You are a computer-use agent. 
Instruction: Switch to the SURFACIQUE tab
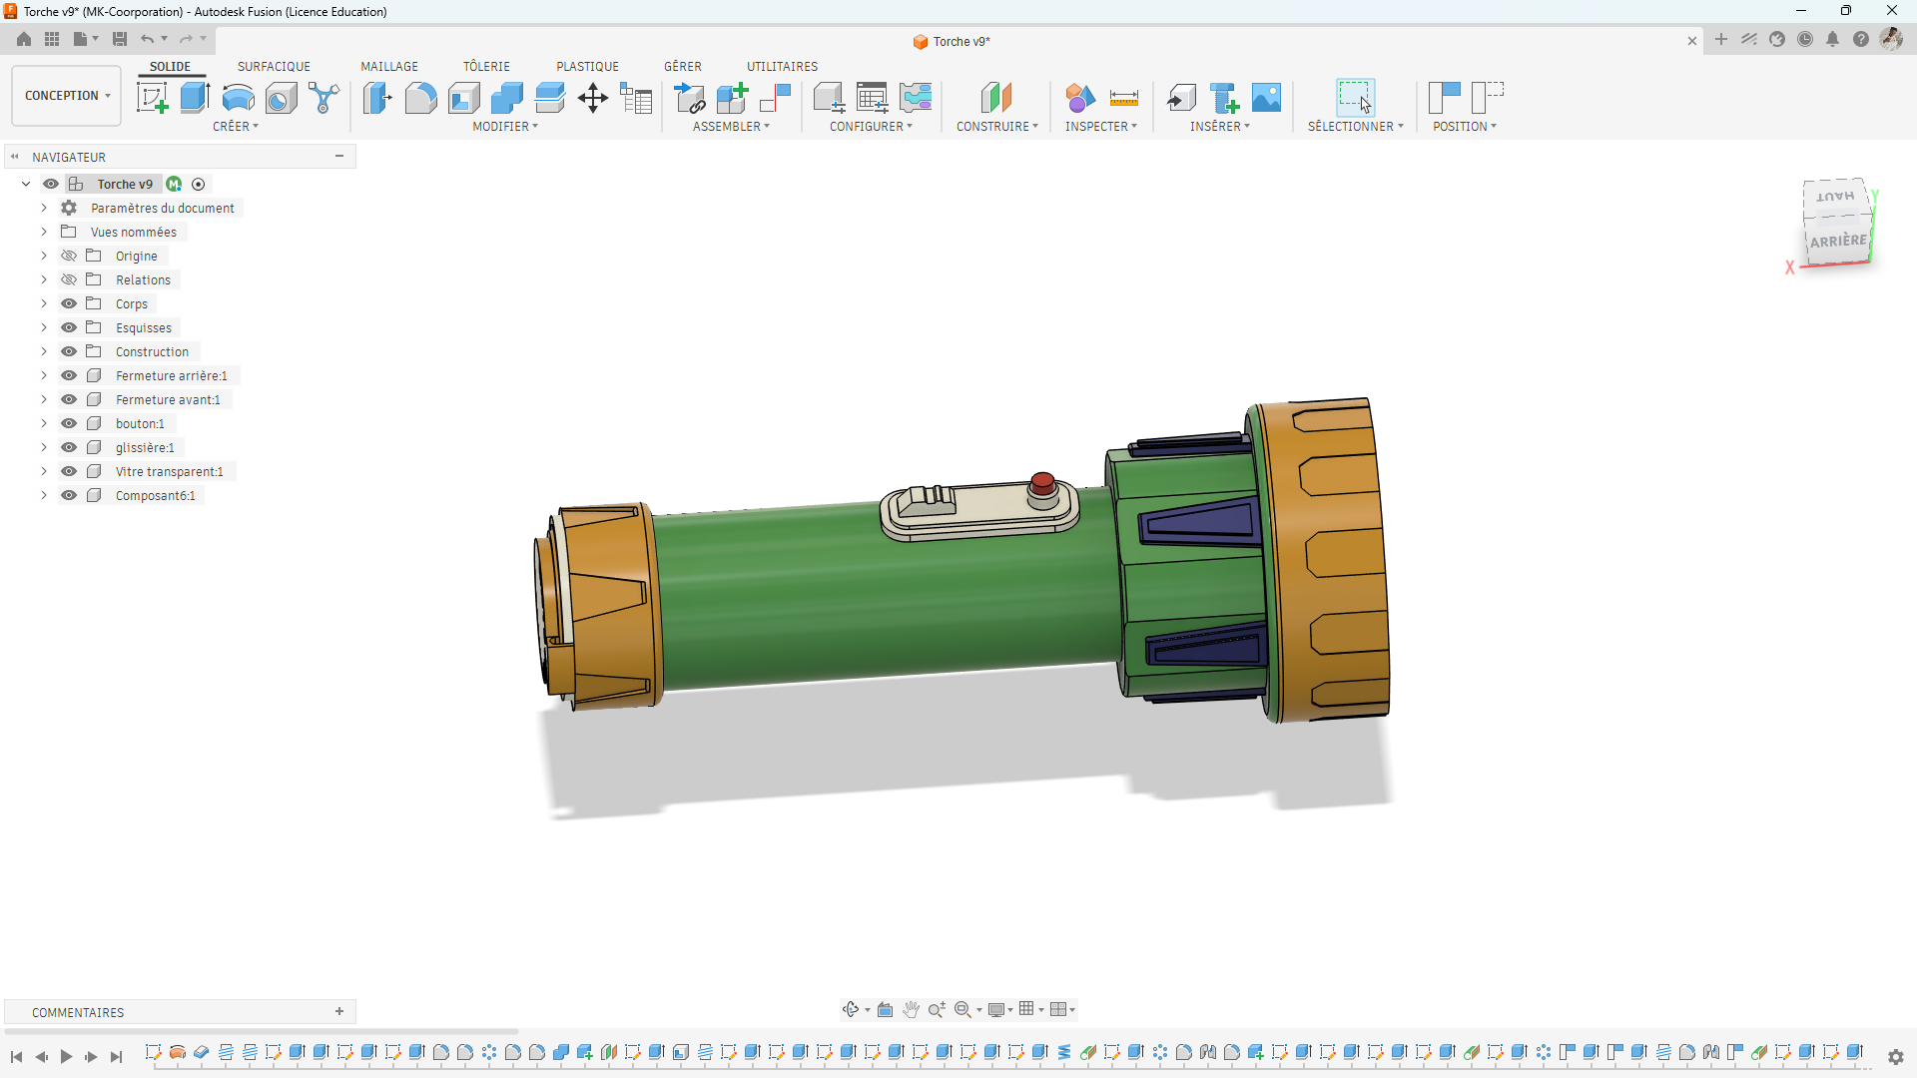click(x=274, y=67)
